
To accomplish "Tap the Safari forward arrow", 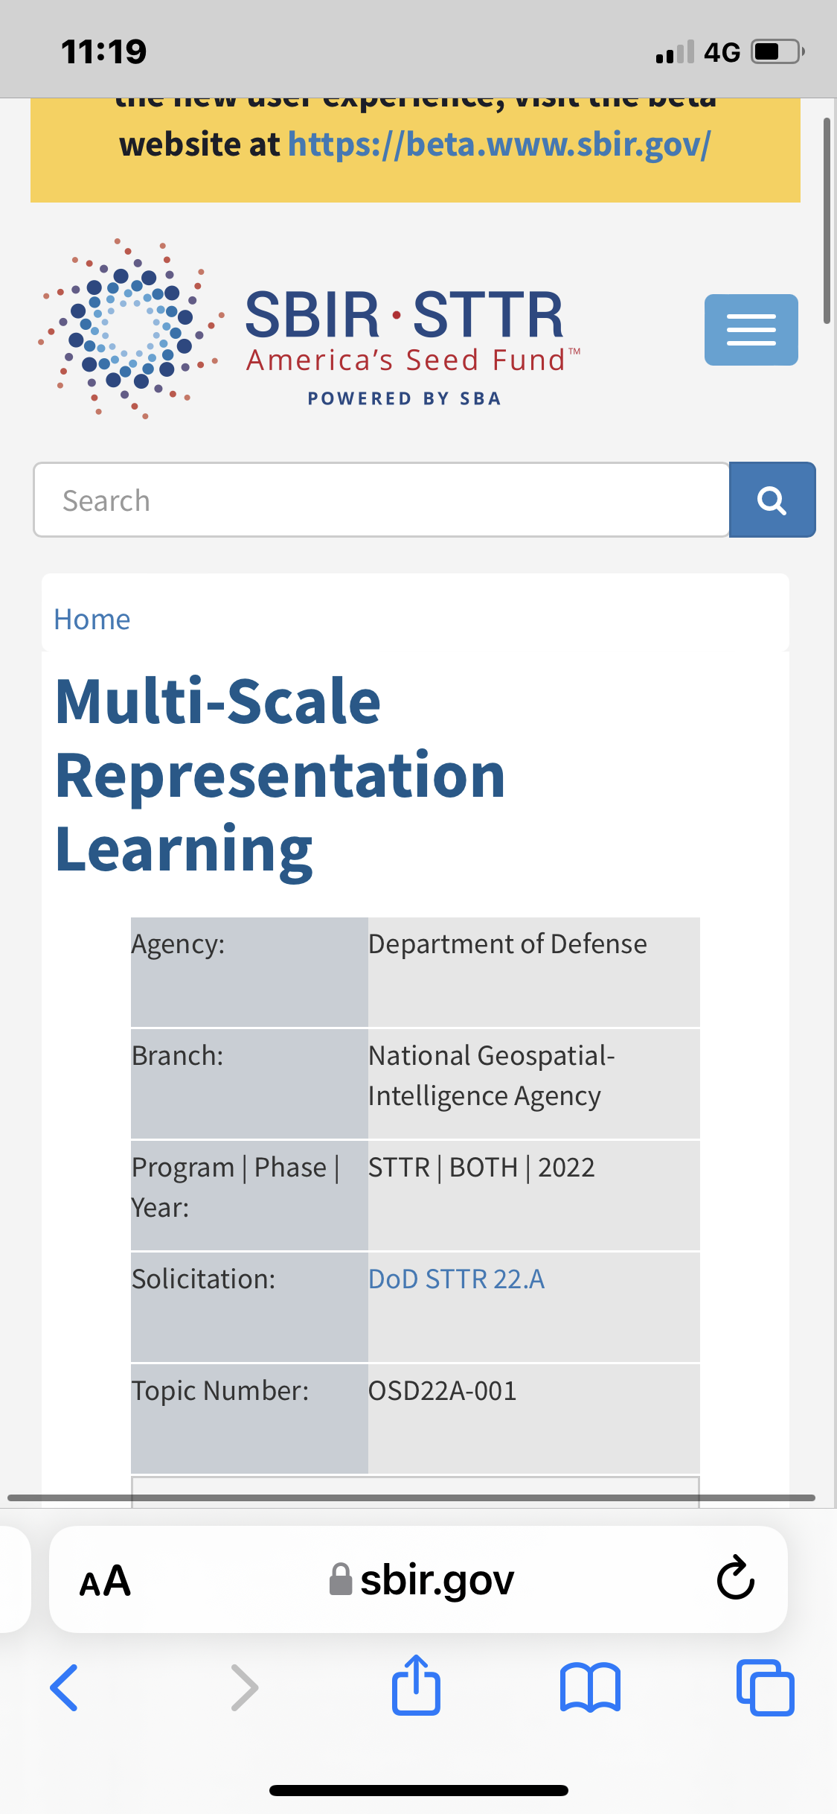I will (x=245, y=1687).
